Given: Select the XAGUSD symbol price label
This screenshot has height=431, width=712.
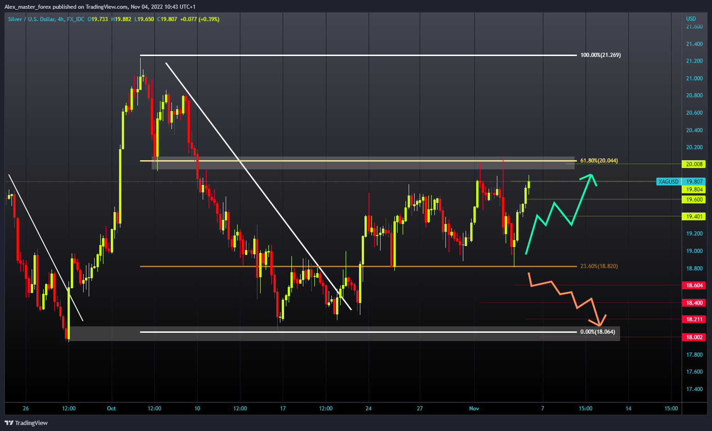Looking at the screenshot, I should point(668,182).
